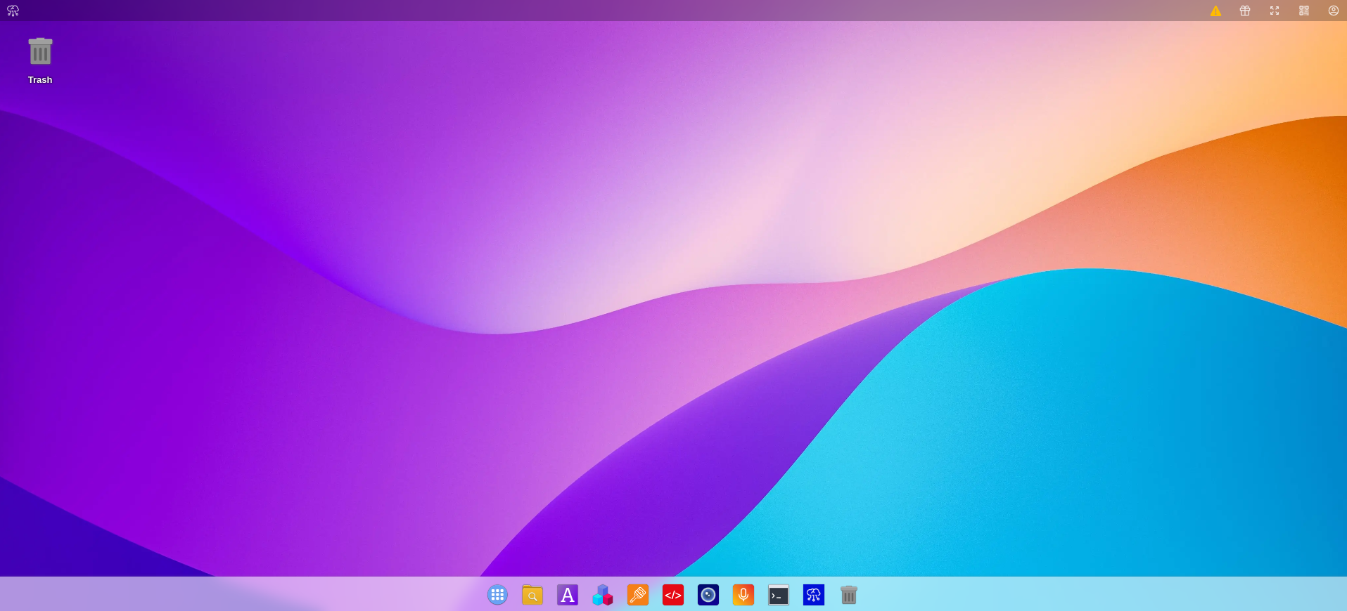Open the orange paintbrush app in the dock
The width and height of the screenshot is (1347, 611).
click(638, 595)
